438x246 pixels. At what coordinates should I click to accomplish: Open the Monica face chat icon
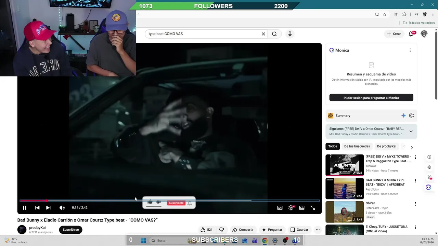click(x=428, y=187)
